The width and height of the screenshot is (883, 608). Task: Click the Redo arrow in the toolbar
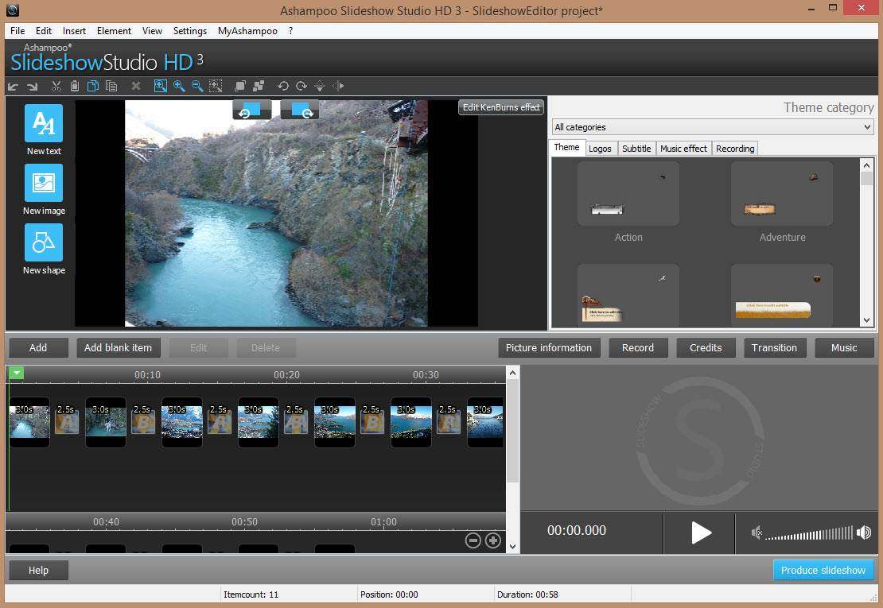tap(32, 86)
